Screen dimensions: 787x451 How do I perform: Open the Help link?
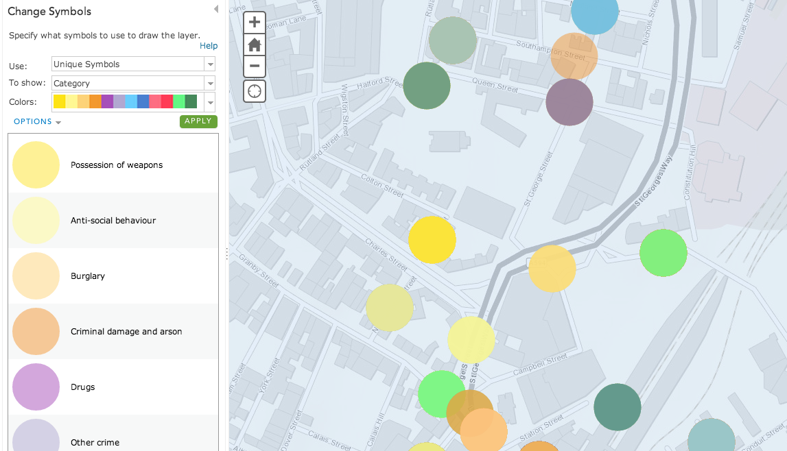(209, 46)
